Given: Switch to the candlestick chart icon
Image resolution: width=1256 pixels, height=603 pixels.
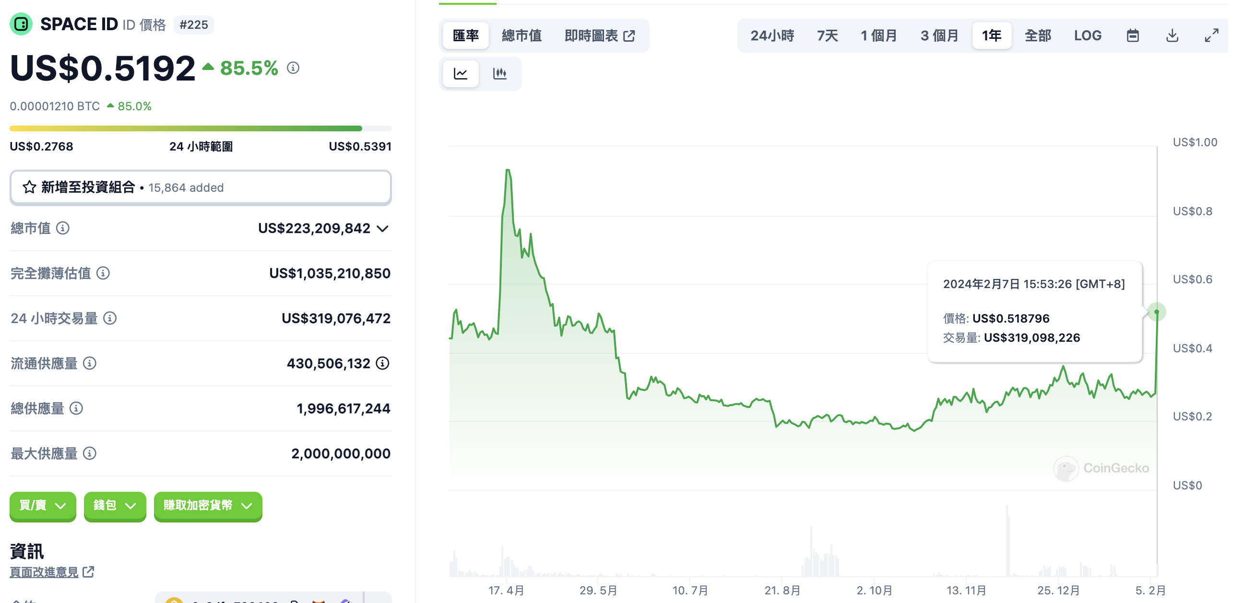Looking at the screenshot, I should click(500, 73).
